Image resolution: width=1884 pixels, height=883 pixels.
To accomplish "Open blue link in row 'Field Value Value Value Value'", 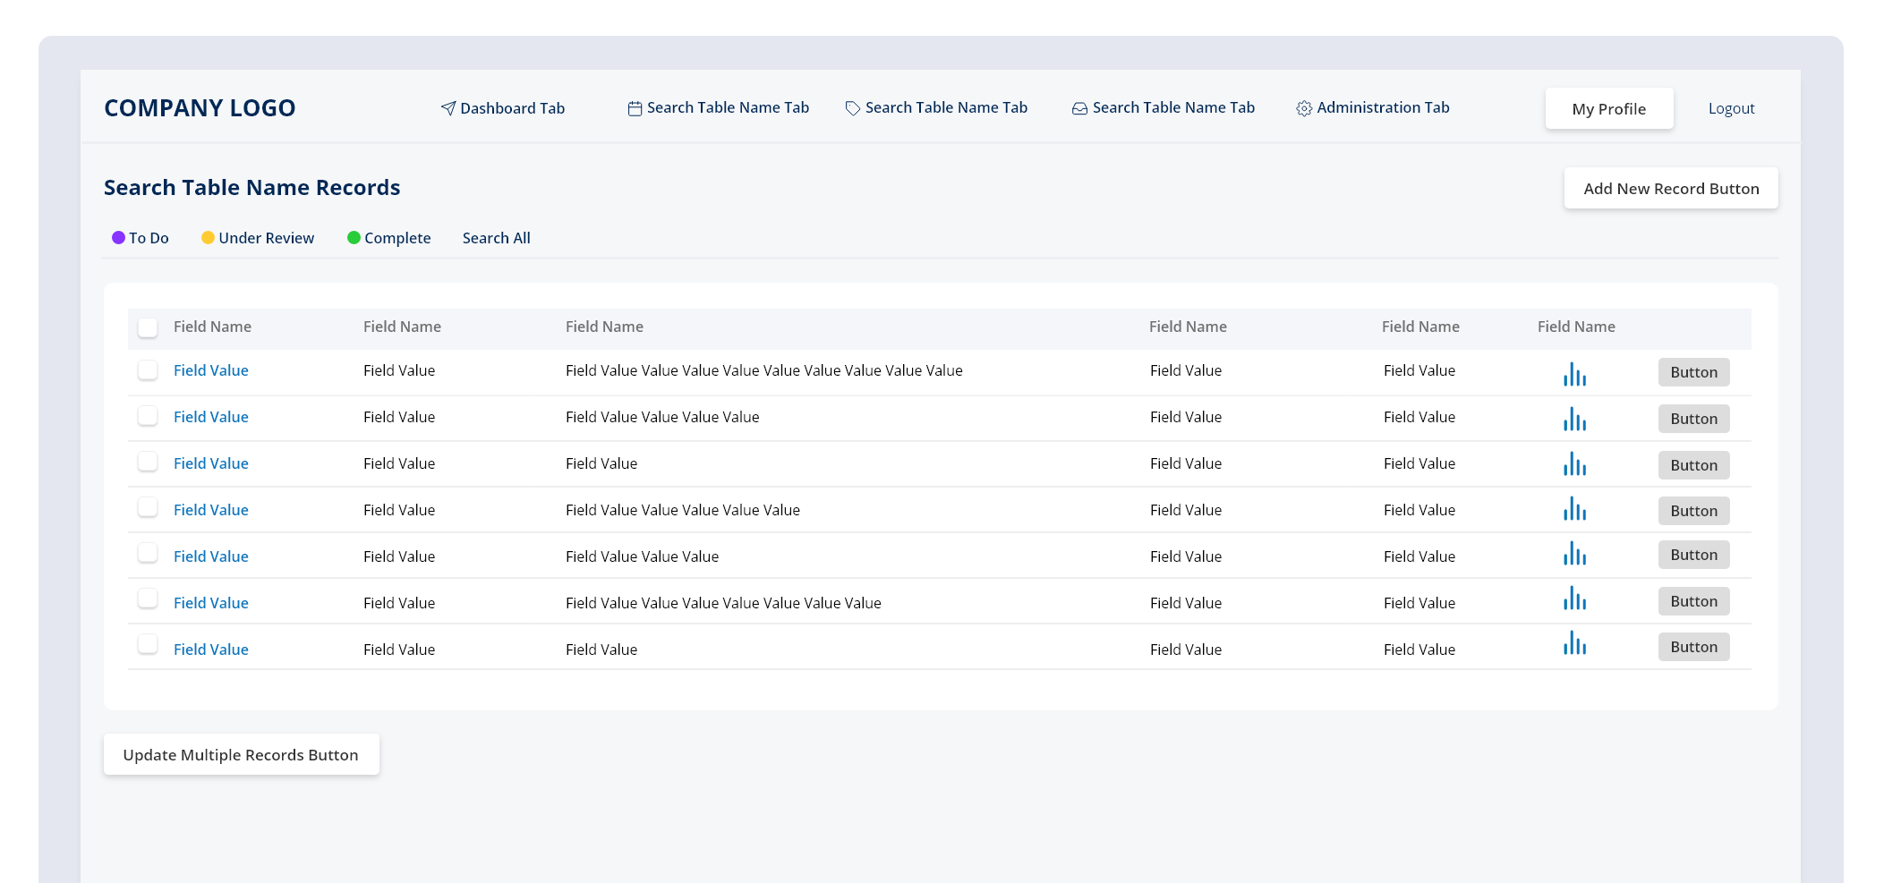I will click(x=211, y=417).
